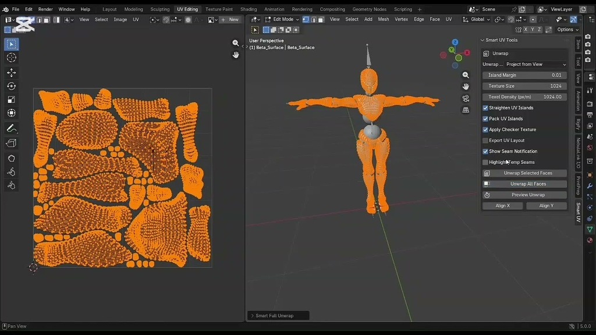Select the Cursor tool in UV editor
This screenshot has height=335, width=596.
[x=12, y=58]
